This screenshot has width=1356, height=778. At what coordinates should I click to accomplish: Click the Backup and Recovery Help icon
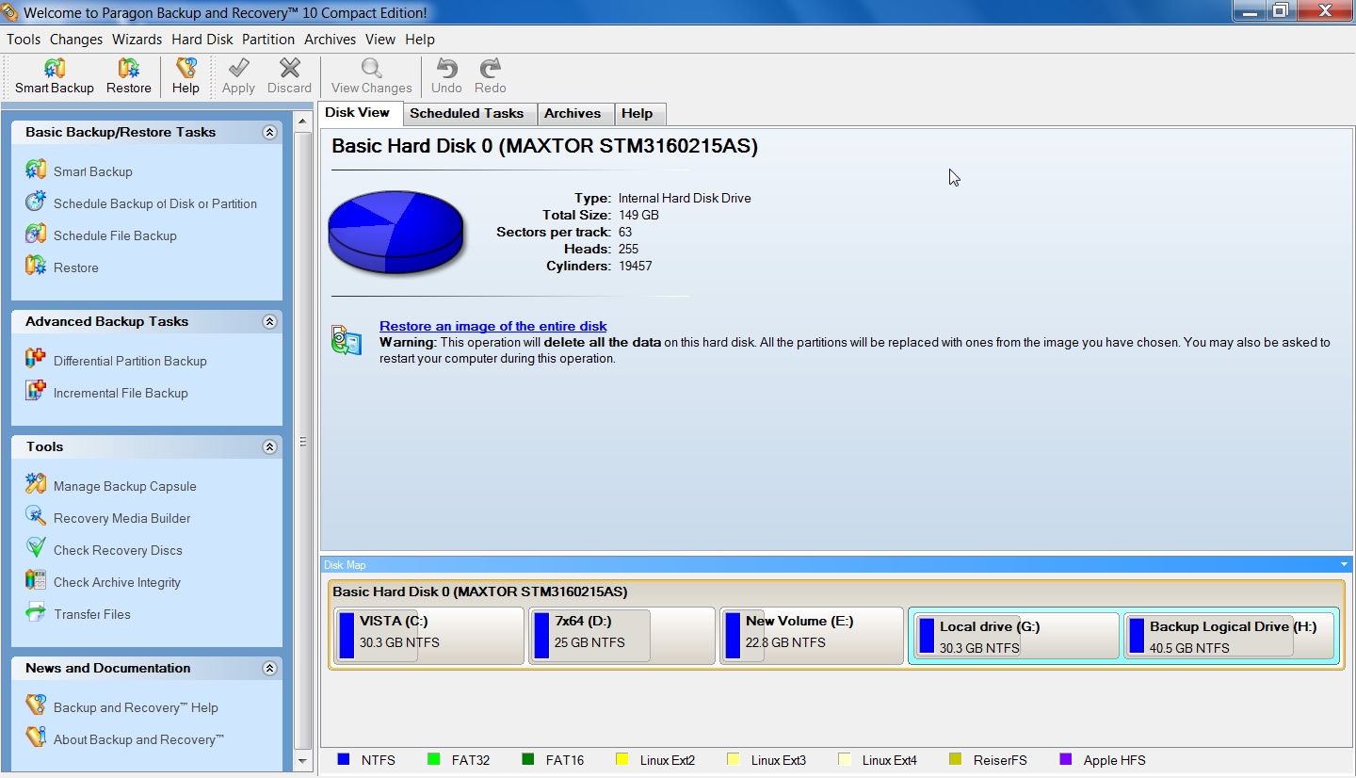tap(36, 706)
